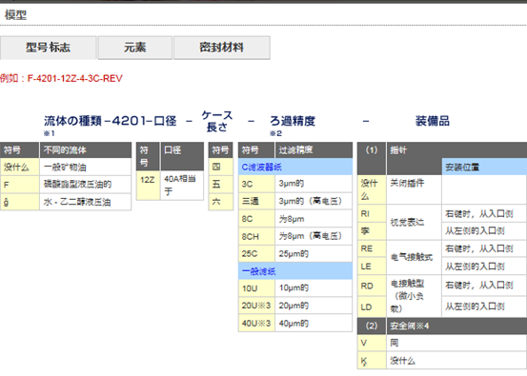Click the 为8μm（高电压） cell
527x376 pixels.
(314, 236)
